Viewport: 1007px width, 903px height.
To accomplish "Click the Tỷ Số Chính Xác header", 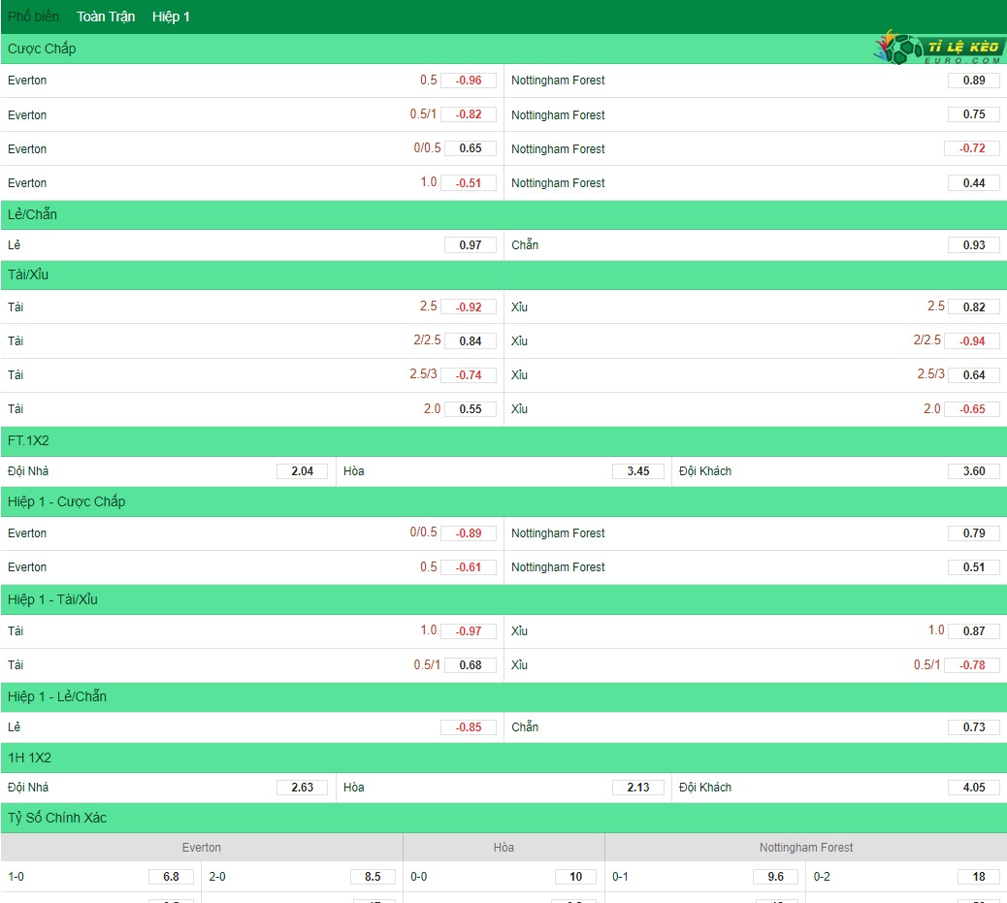I will click(x=503, y=818).
